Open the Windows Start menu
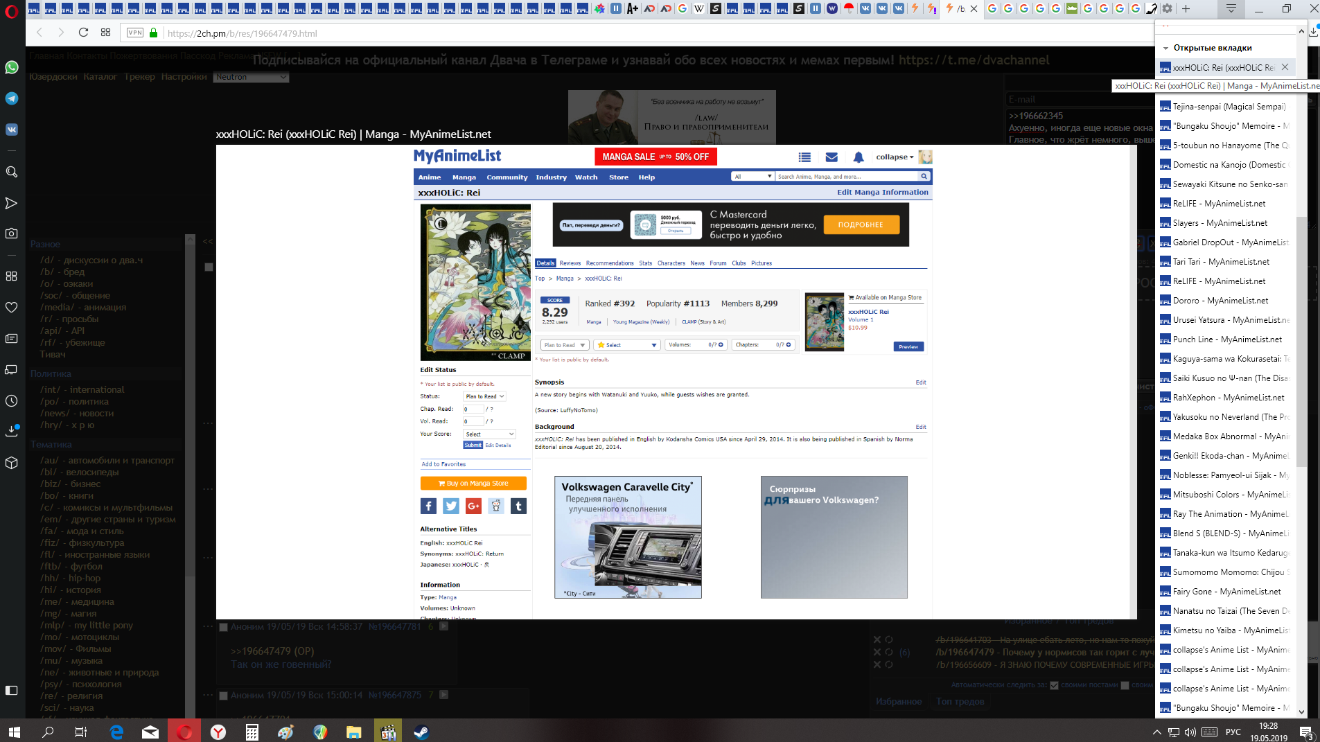Viewport: 1320px width, 742px height. point(14,732)
